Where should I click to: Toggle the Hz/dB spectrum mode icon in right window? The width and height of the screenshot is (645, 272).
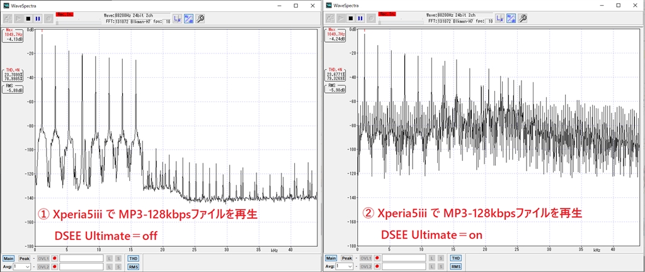[x=511, y=18]
